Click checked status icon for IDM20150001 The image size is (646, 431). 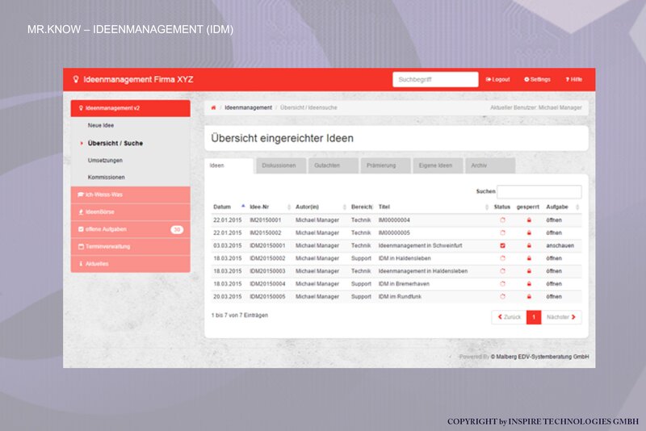pyautogui.click(x=502, y=245)
